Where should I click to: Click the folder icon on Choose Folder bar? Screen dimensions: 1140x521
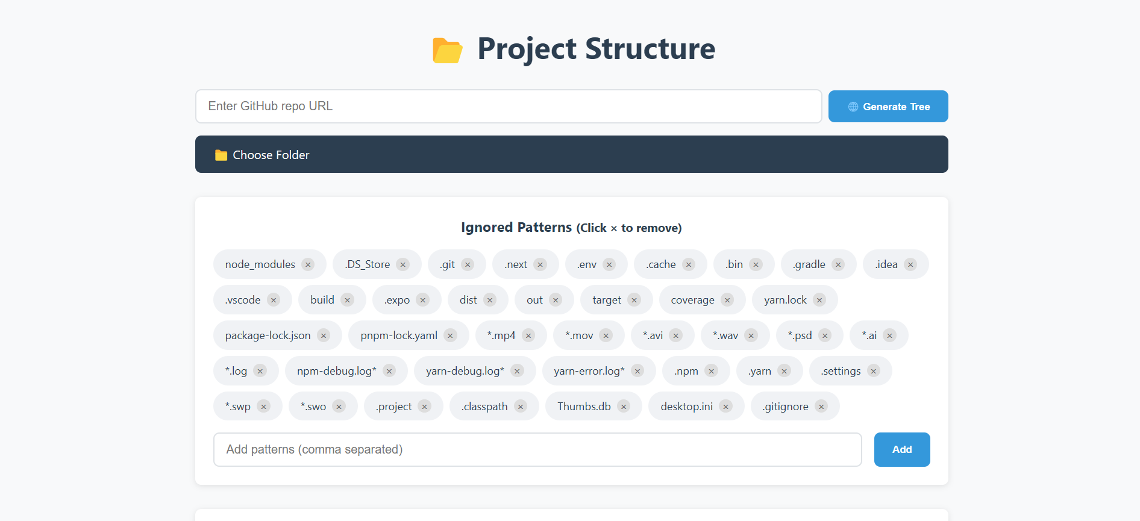[x=221, y=154]
